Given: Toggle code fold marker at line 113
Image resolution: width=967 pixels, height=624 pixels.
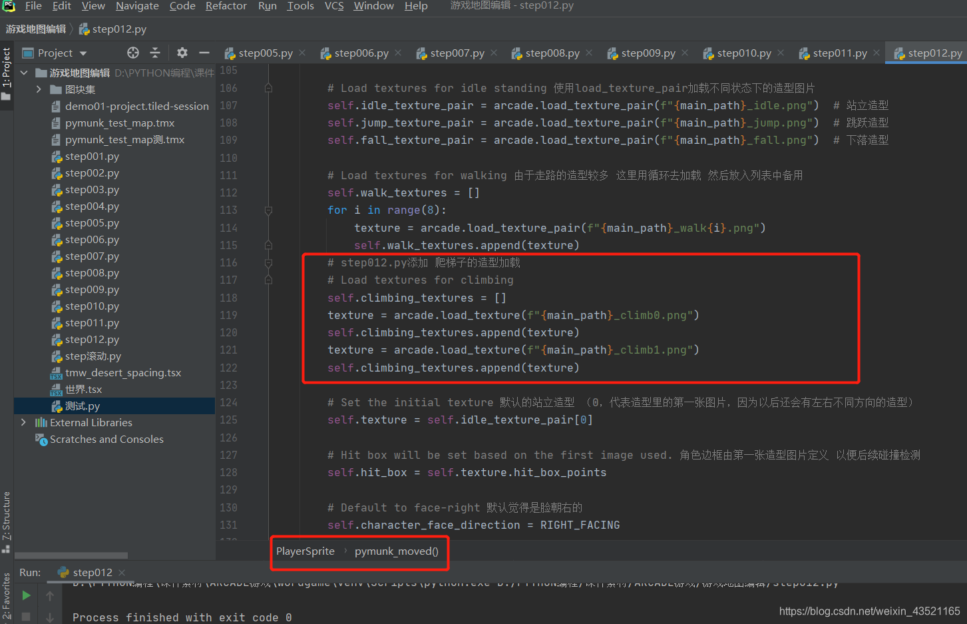Looking at the screenshot, I should coord(268,210).
